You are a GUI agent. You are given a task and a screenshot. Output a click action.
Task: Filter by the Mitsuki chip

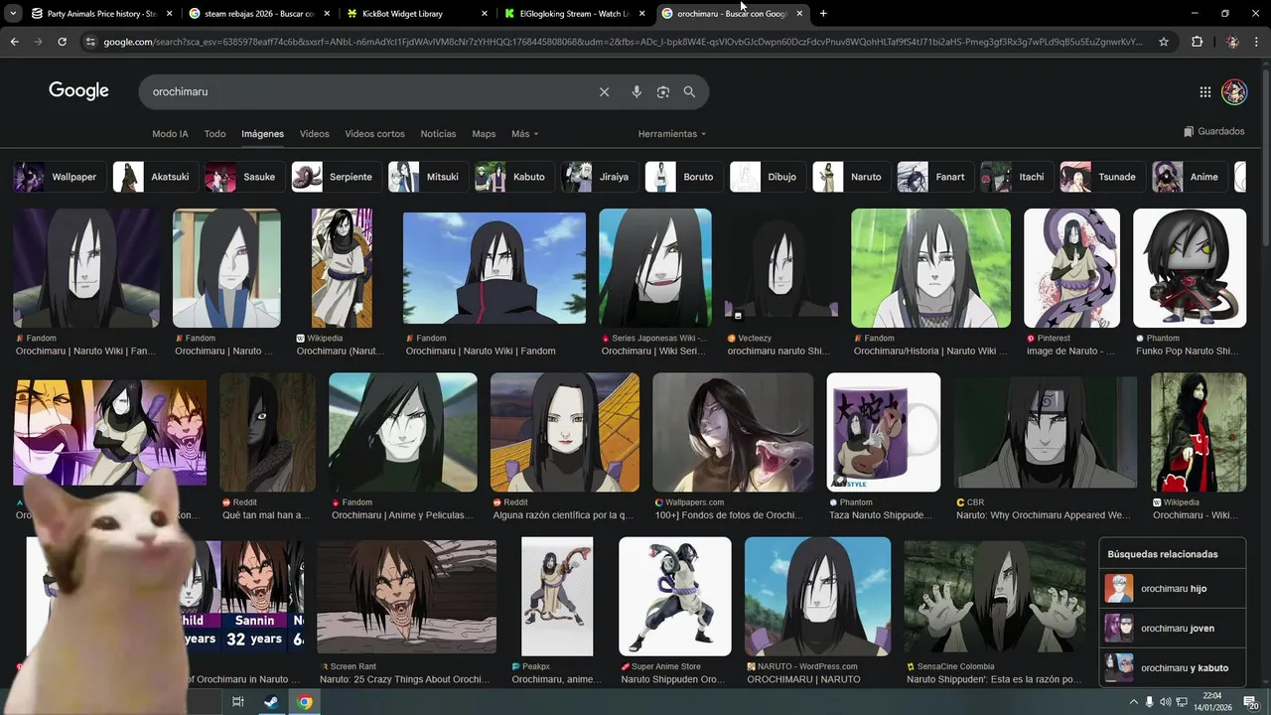[428, 177]
